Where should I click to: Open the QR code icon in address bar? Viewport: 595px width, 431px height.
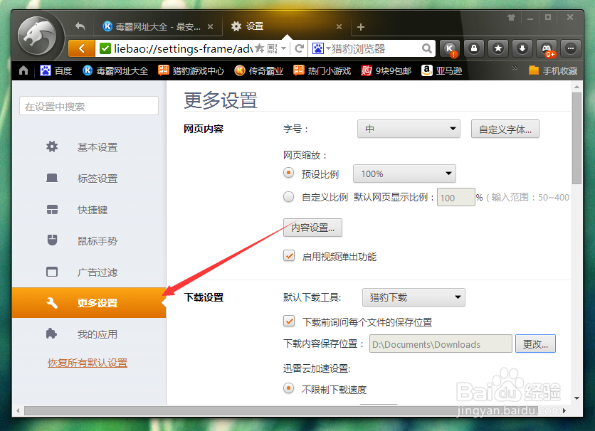tap(272, 48)
